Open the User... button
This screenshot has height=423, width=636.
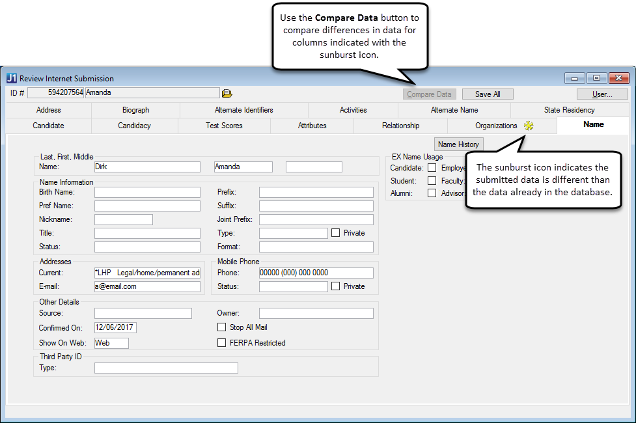pyautogui.click(x=601, y=94)
